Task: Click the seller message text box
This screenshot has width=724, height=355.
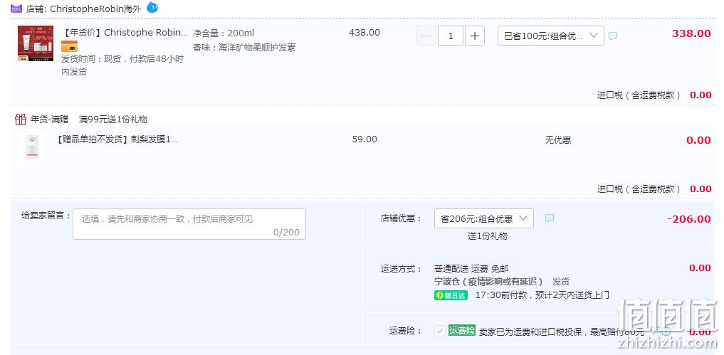Action: [189, 224]
